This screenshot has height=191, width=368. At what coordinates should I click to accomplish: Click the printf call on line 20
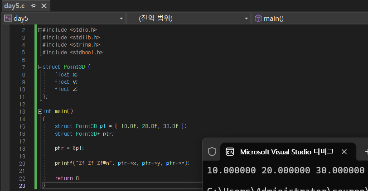[x=122, y=163]
